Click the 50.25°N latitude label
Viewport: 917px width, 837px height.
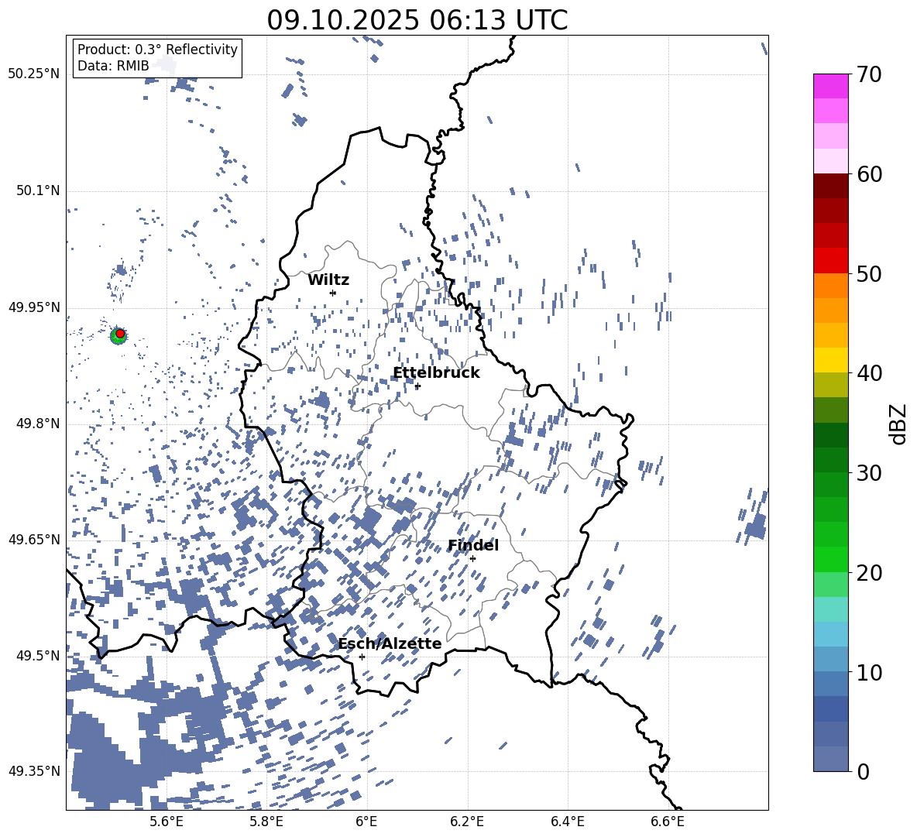[34, 74]
